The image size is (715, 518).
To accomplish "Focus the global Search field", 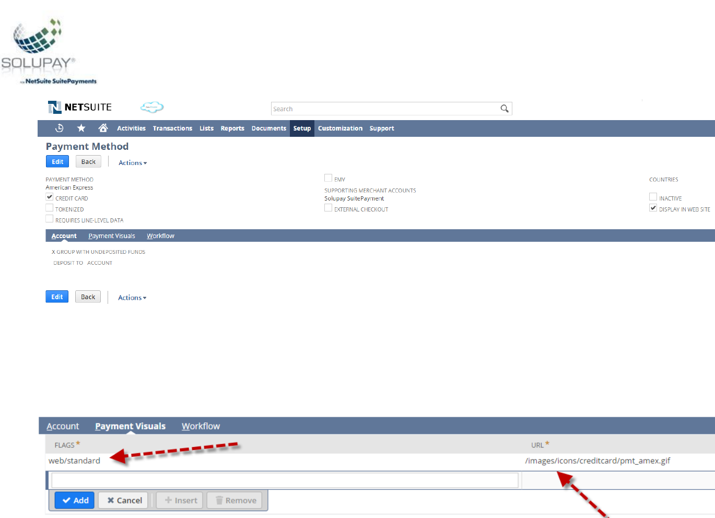I will pos(385,109).
